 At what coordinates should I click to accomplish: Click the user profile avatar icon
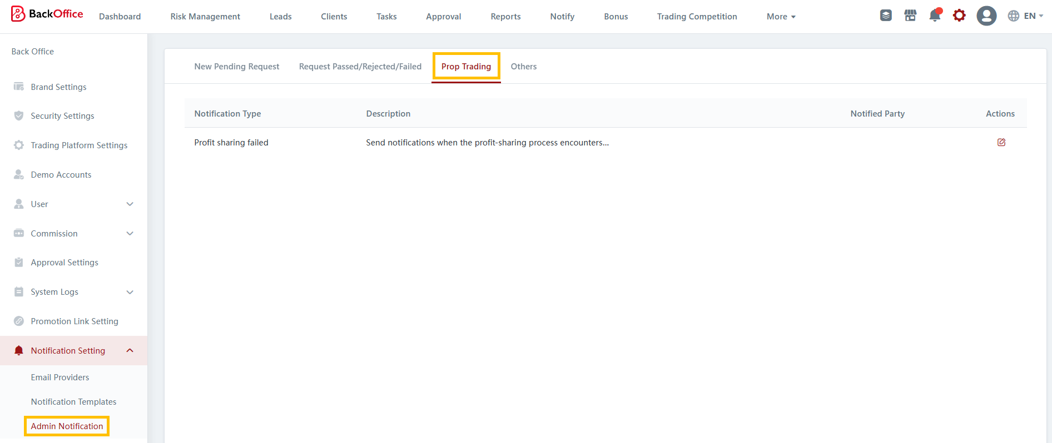[x=986, y=16]
